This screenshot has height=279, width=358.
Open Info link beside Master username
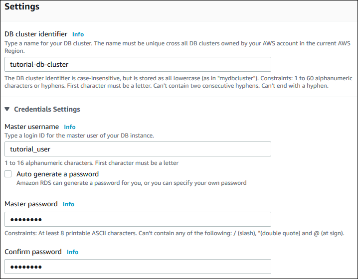tap(70, 127)
